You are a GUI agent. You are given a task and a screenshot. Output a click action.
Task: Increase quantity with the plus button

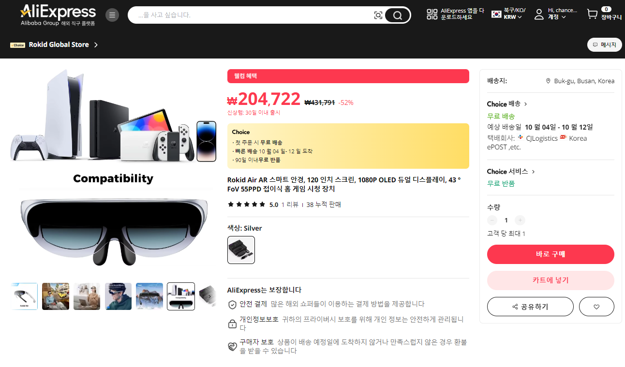pyautogui.click(x=520, y=220)
